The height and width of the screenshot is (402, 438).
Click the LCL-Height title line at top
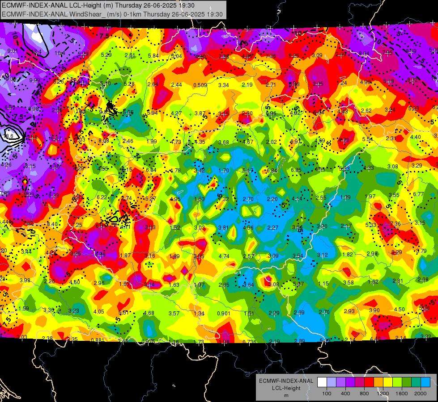(x=98, y=5)
